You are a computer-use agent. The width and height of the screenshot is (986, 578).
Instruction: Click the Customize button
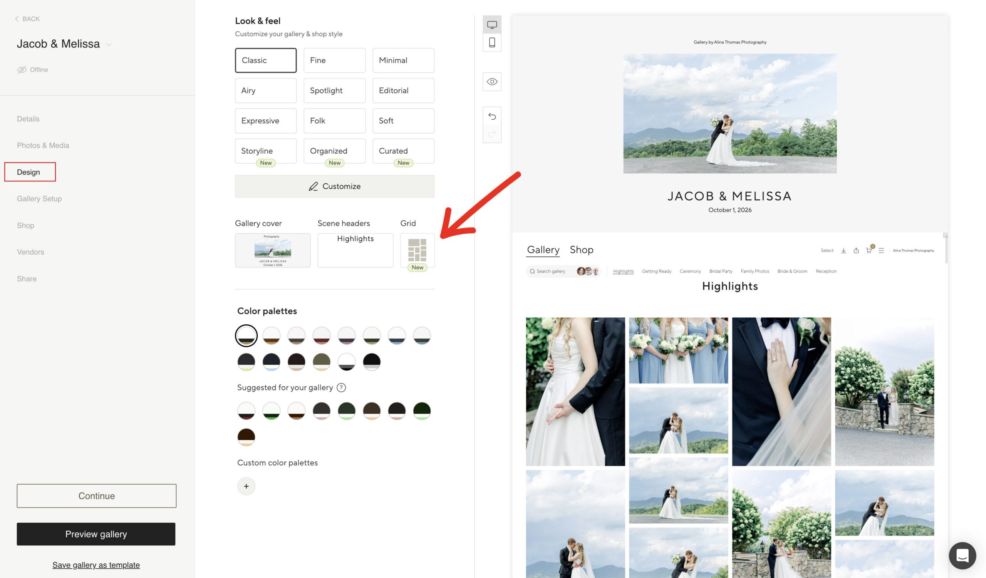click(335, 186)
